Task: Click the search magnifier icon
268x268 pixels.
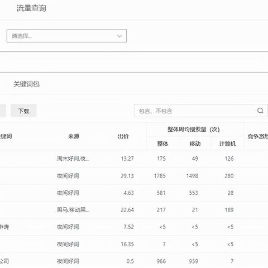Action: [260, 111]
